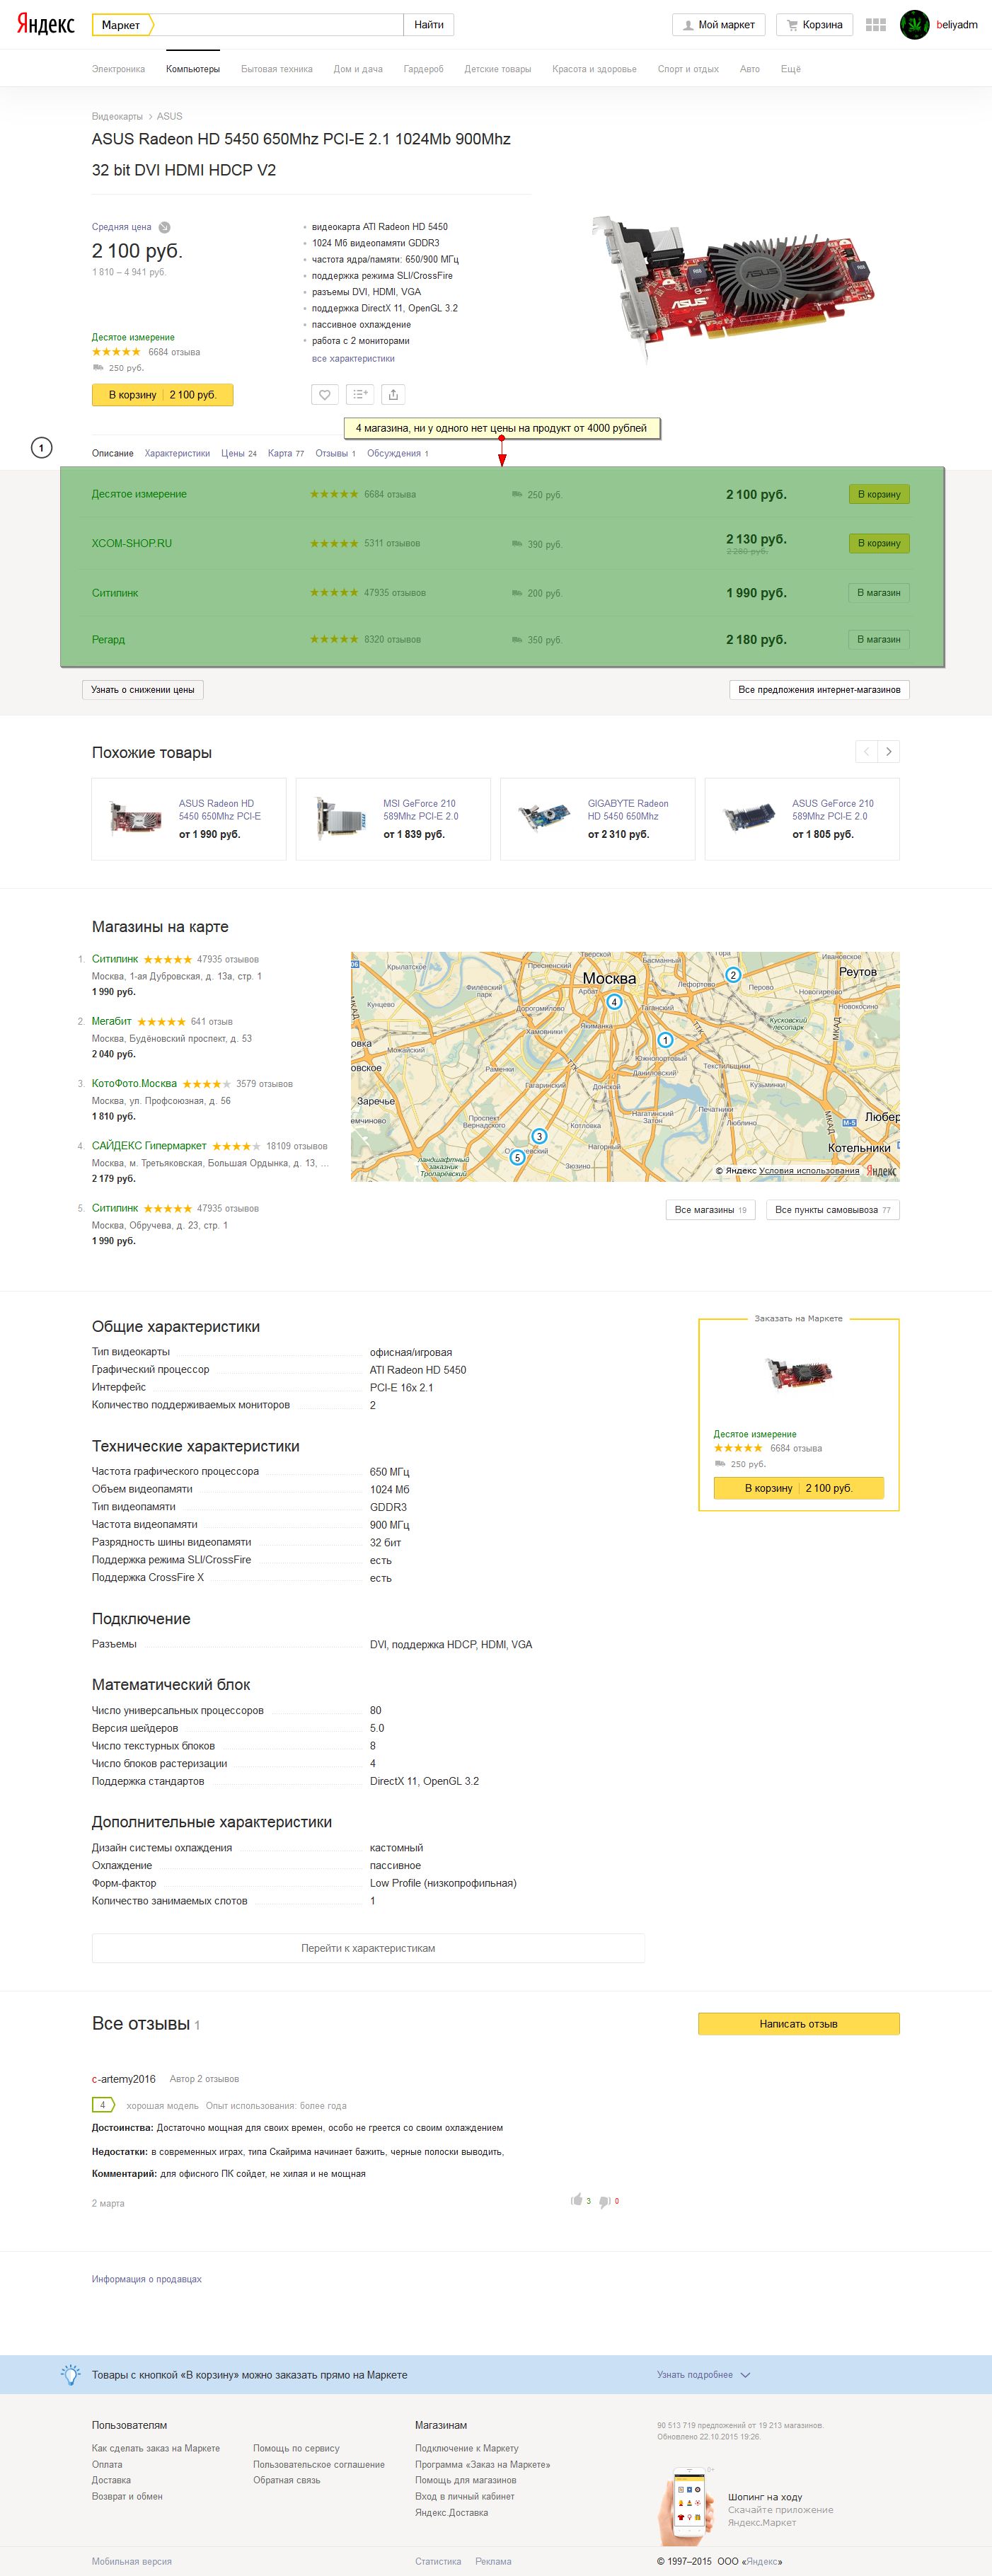Click the Написать отзыв button

tap(799, 2024)
